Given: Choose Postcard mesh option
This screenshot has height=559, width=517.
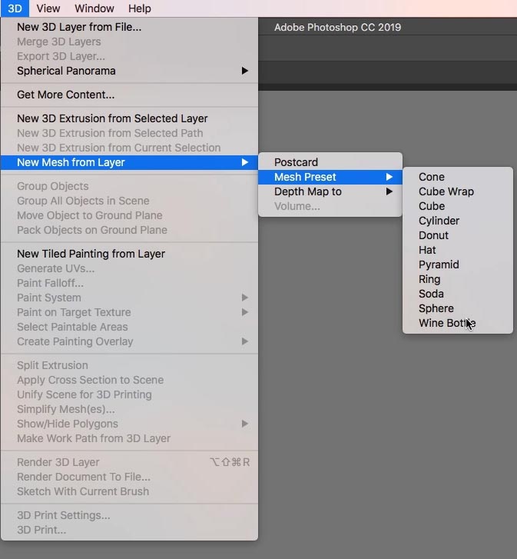Looking at the screenshot, I should (x=330, y=162).
